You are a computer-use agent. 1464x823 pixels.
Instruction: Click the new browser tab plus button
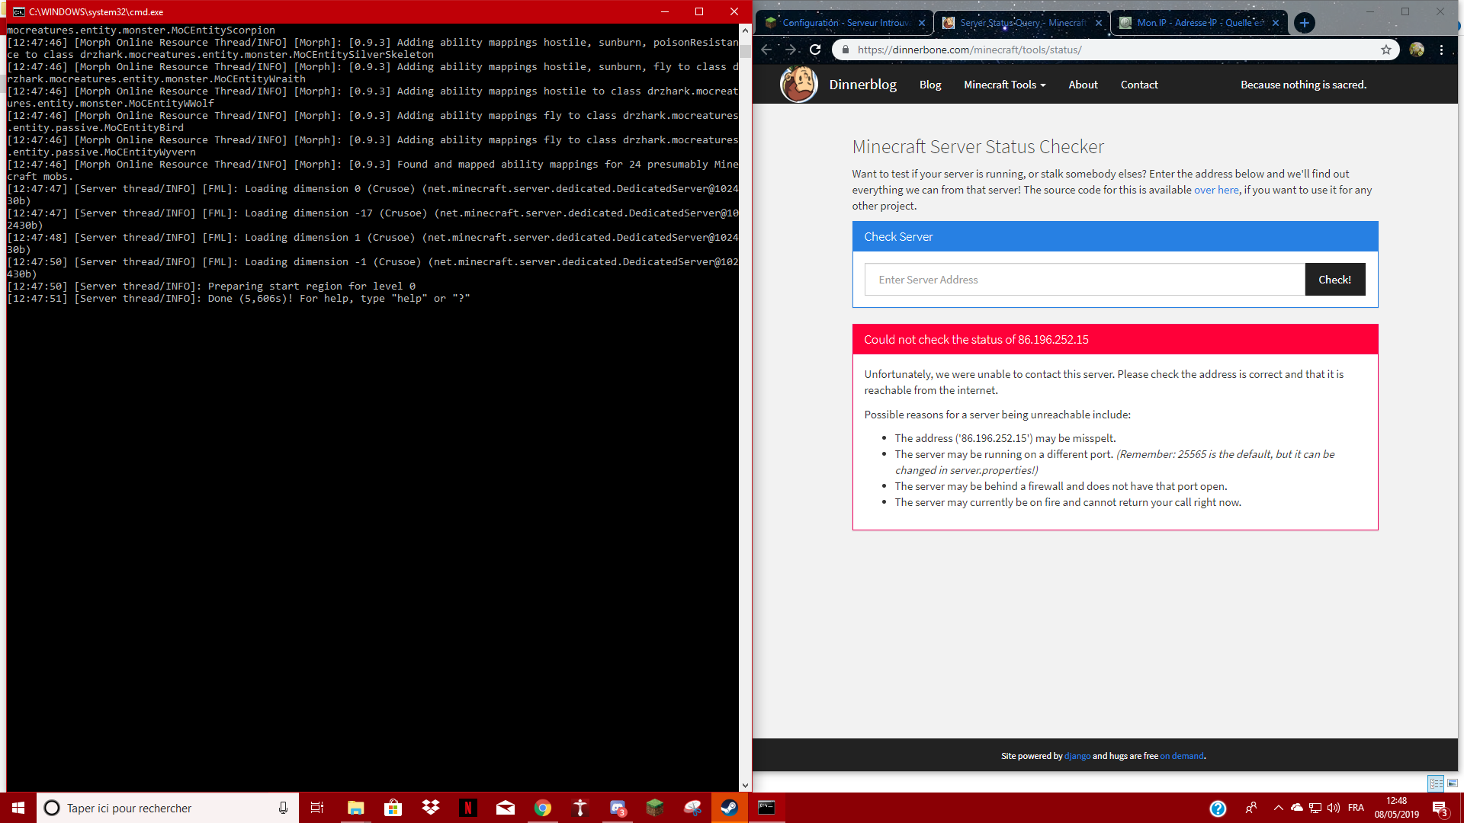click(x=1305, y=22)
